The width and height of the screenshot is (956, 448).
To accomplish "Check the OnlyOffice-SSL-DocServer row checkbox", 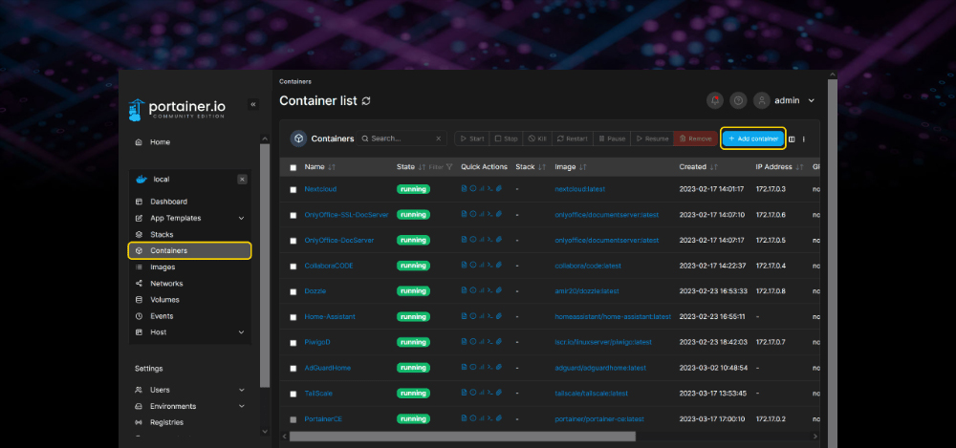I will pyautogui.click(x=293, y=215).
